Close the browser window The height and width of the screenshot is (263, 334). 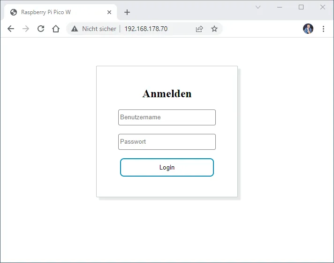[323, 7]
